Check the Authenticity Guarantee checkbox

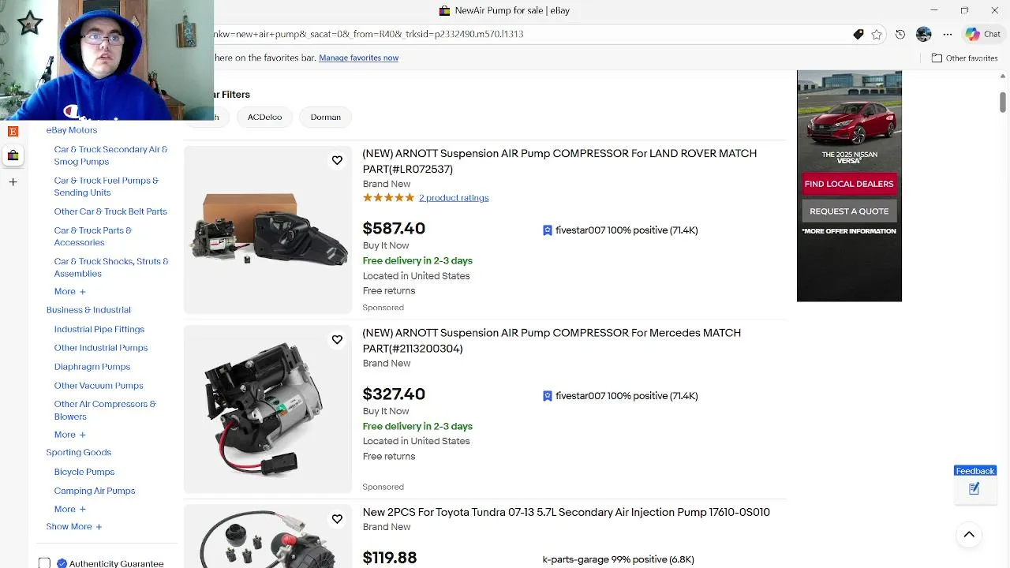[x=45, y=563]
